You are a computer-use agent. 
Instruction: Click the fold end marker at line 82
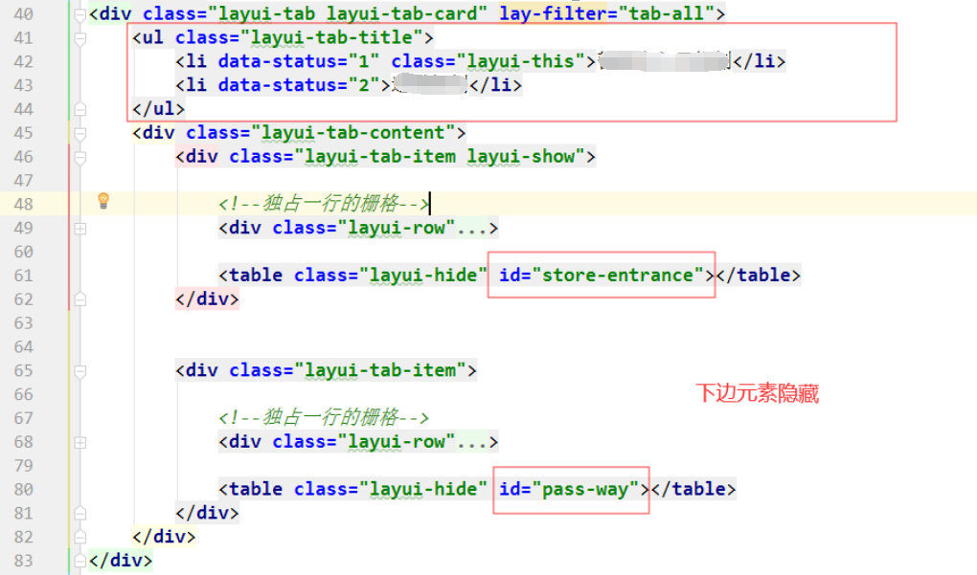coord(80,537)
